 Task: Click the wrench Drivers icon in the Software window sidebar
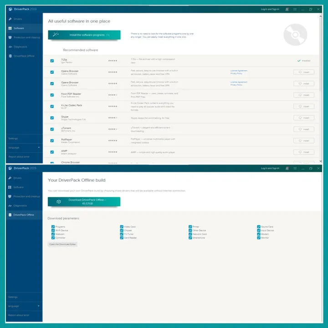click(10, 19)
